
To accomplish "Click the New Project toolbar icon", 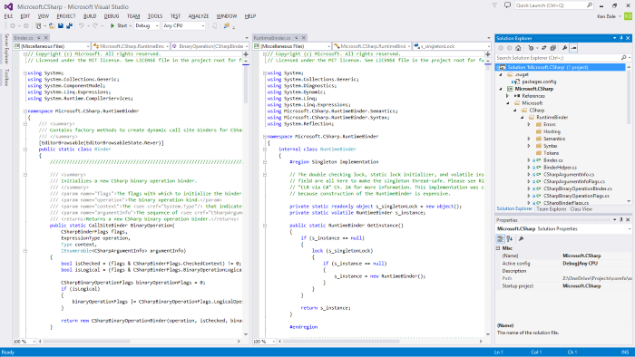I will [x=38, y=25].
